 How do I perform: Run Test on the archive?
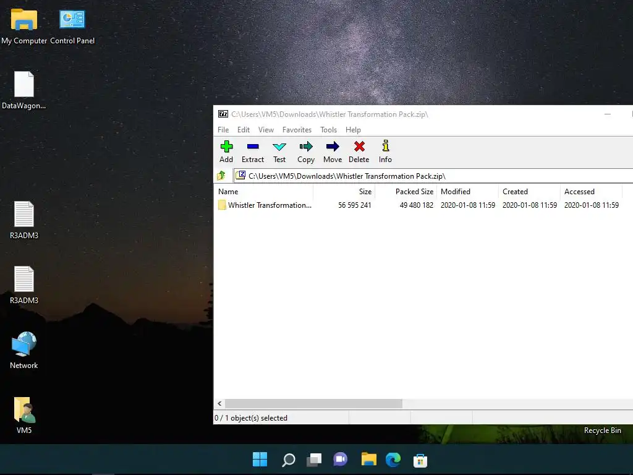click(x=279, y=152)
